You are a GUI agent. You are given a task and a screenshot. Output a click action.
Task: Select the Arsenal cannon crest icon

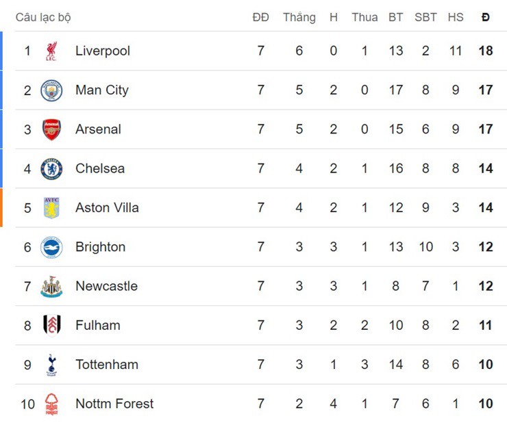[x=51, y=129]
